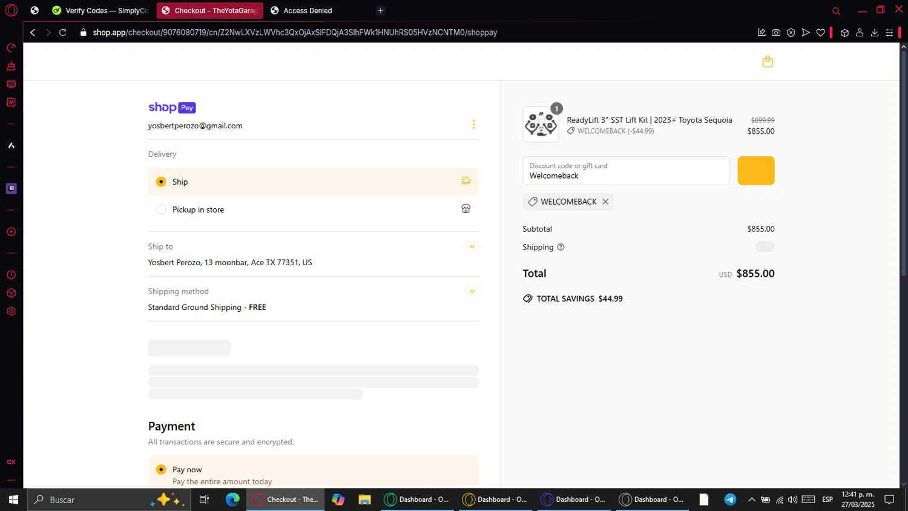Open File Explorer from taskbar
Viewport: 908px width, 511px height.
coord(364,499)
